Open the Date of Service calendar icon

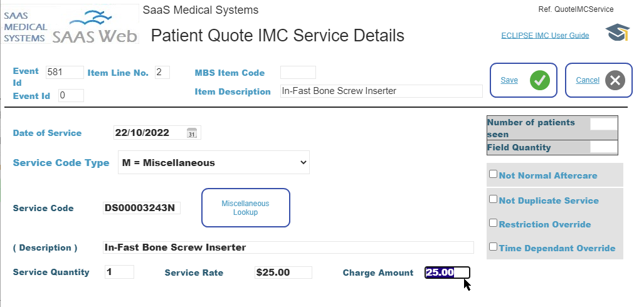191,133
